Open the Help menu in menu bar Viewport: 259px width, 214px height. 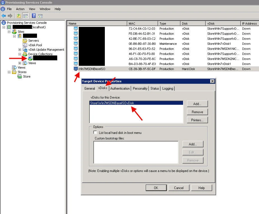point(58,9)
